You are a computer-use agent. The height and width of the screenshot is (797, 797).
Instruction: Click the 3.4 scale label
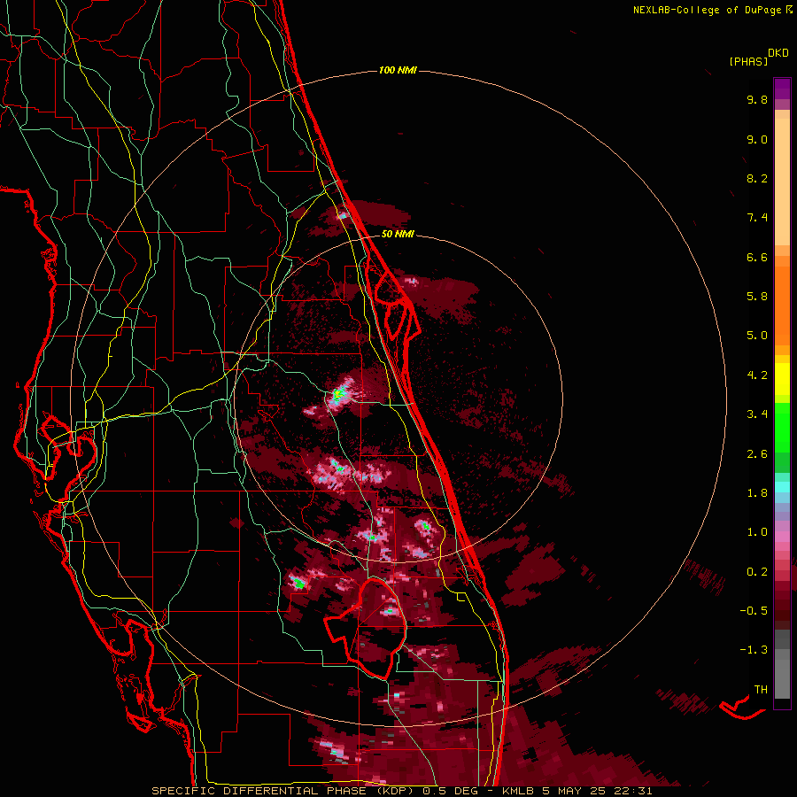point(757,414)
